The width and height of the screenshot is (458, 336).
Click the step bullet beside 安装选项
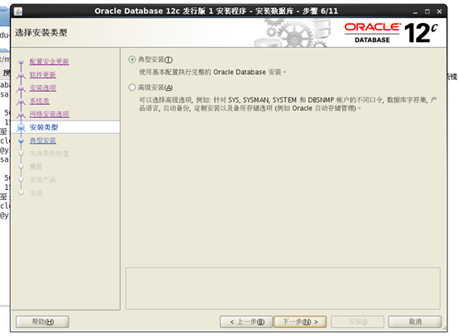click(21, 88)
